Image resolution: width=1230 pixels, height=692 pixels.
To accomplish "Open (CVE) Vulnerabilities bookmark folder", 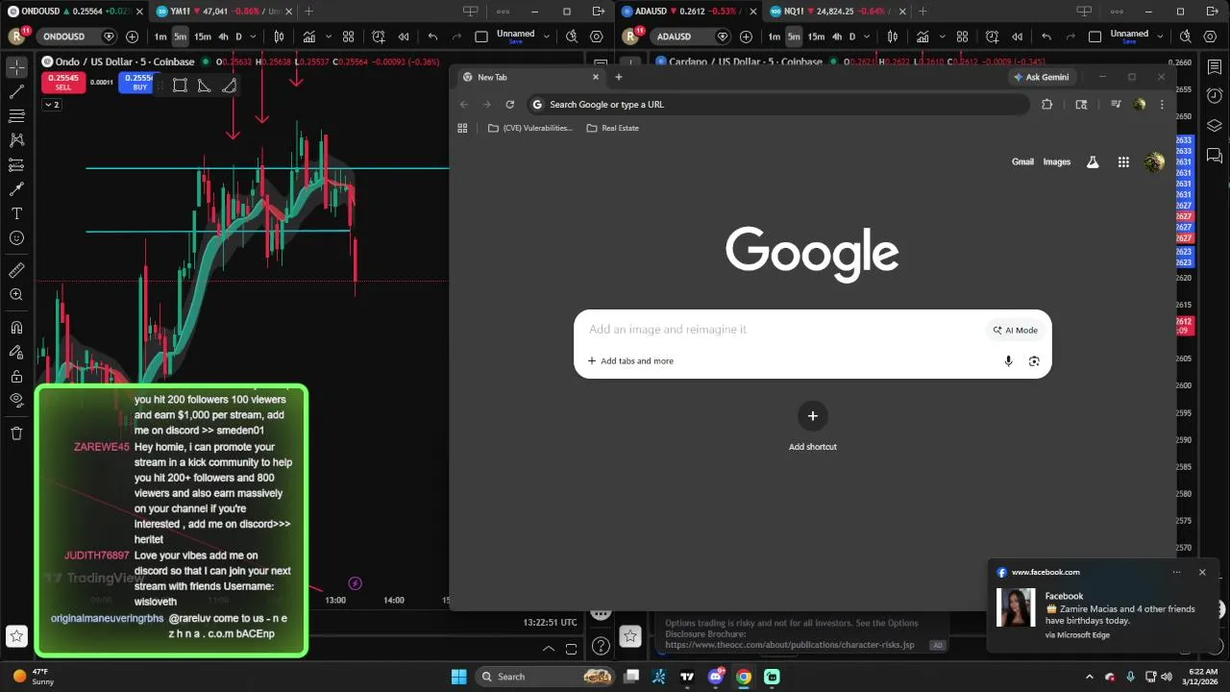I will coord(529,128).
